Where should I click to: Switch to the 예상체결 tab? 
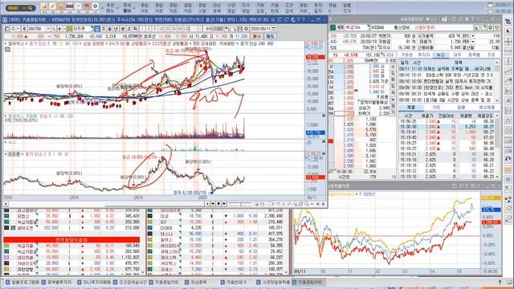487,108
